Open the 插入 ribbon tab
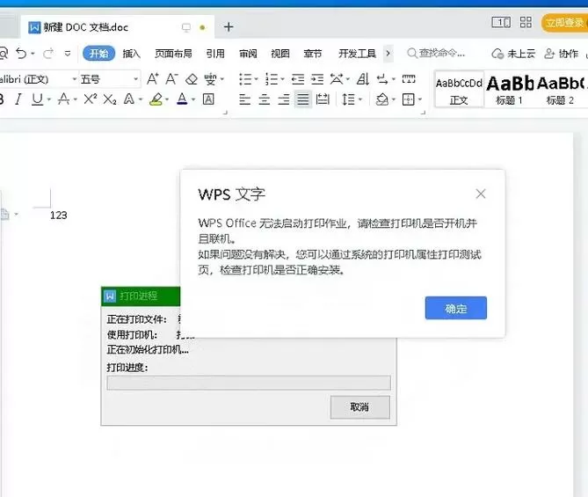The image size is (588, 497). pyautogui.click(x=131, y=54)
